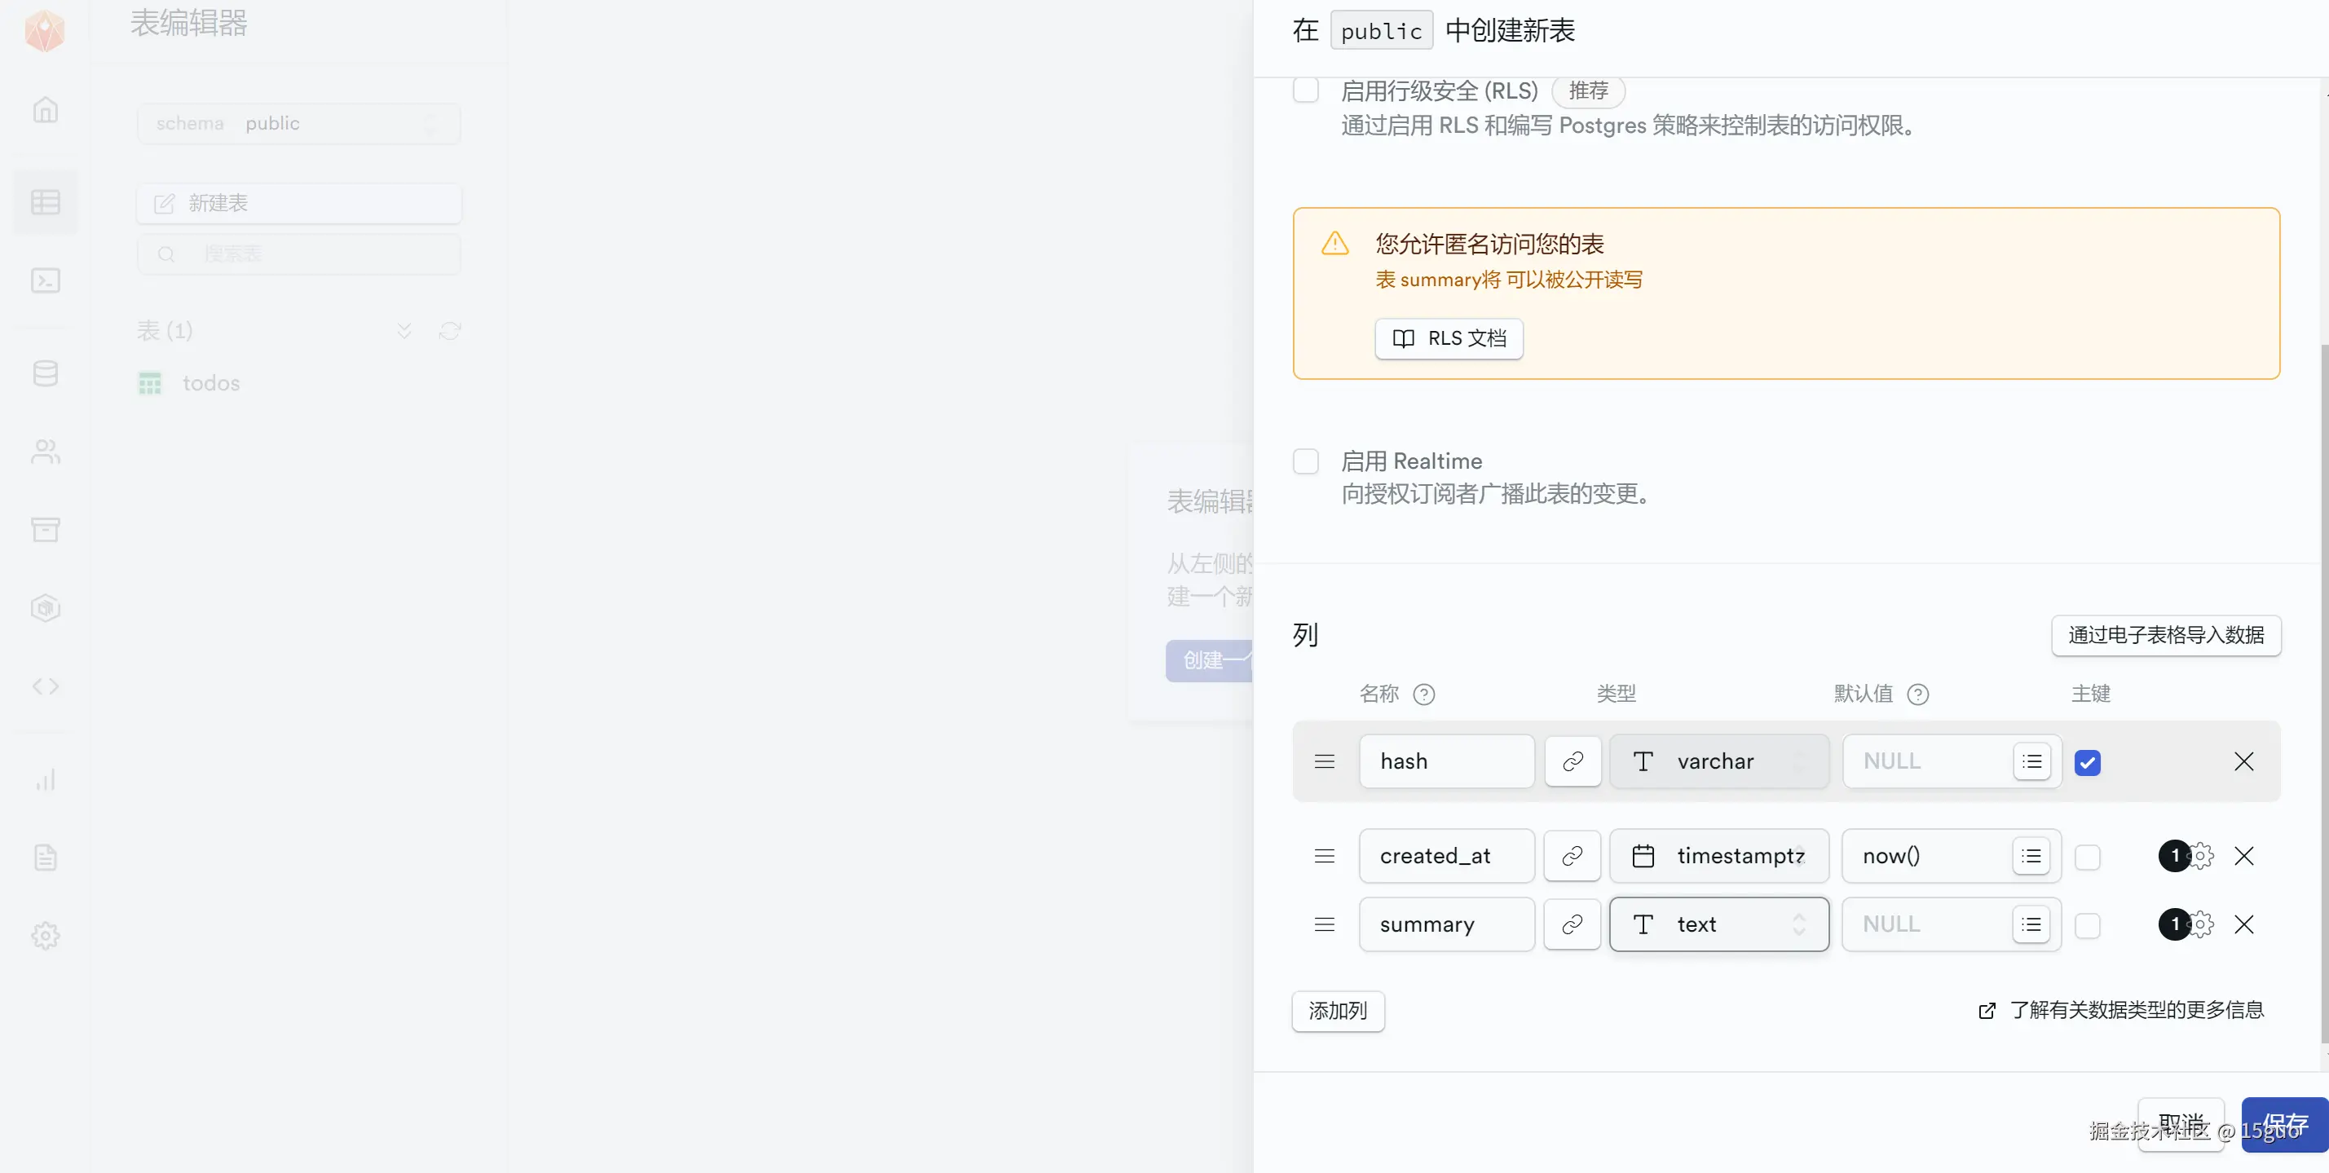Viewport: 2329px width, 1173px height.
Task: Delete the hash column row
Action: 2243,761
